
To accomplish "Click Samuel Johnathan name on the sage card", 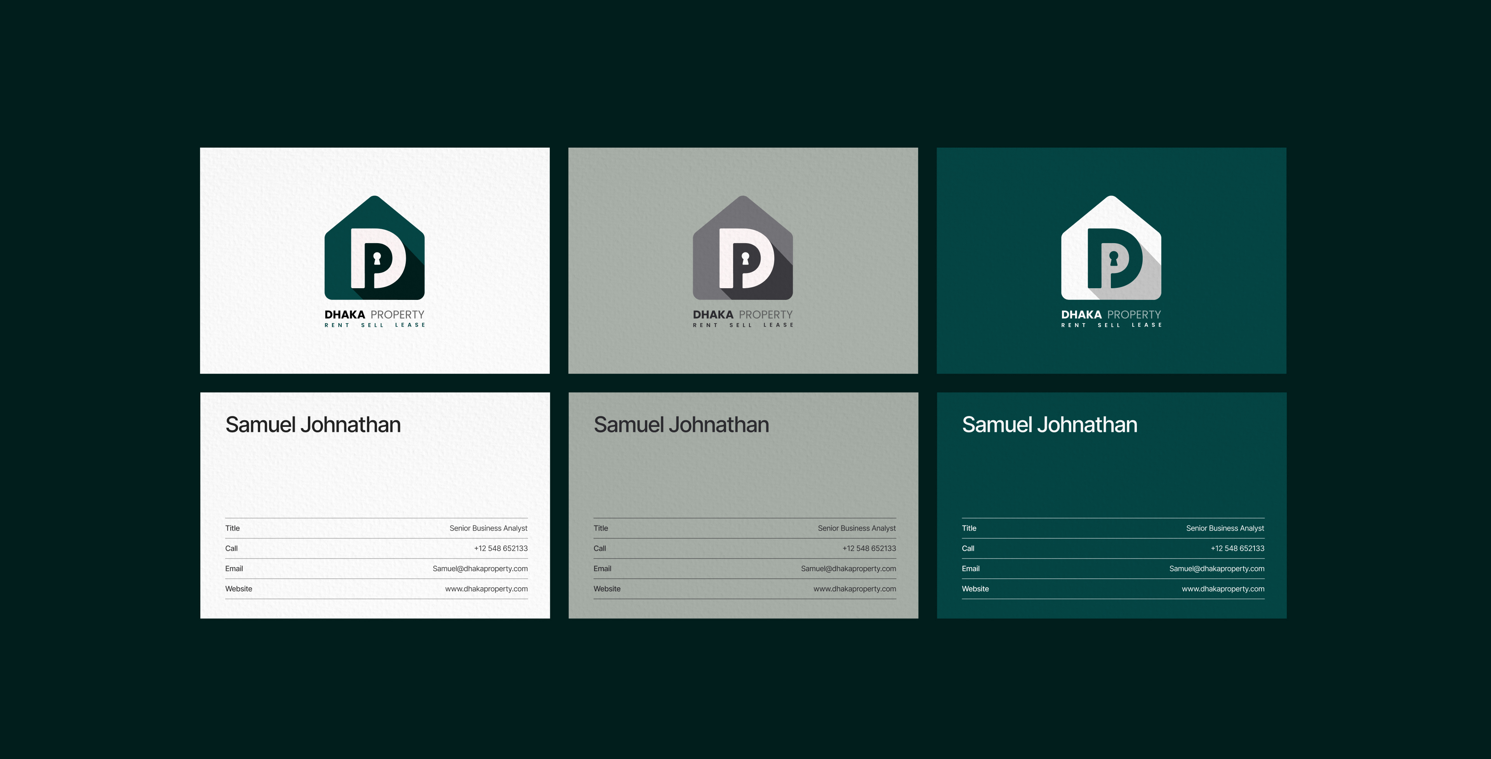I will click(x=681, y=425).
